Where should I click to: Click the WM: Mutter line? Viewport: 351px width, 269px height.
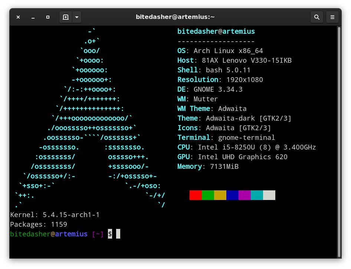pyautogui.click(x=197, y=99)
